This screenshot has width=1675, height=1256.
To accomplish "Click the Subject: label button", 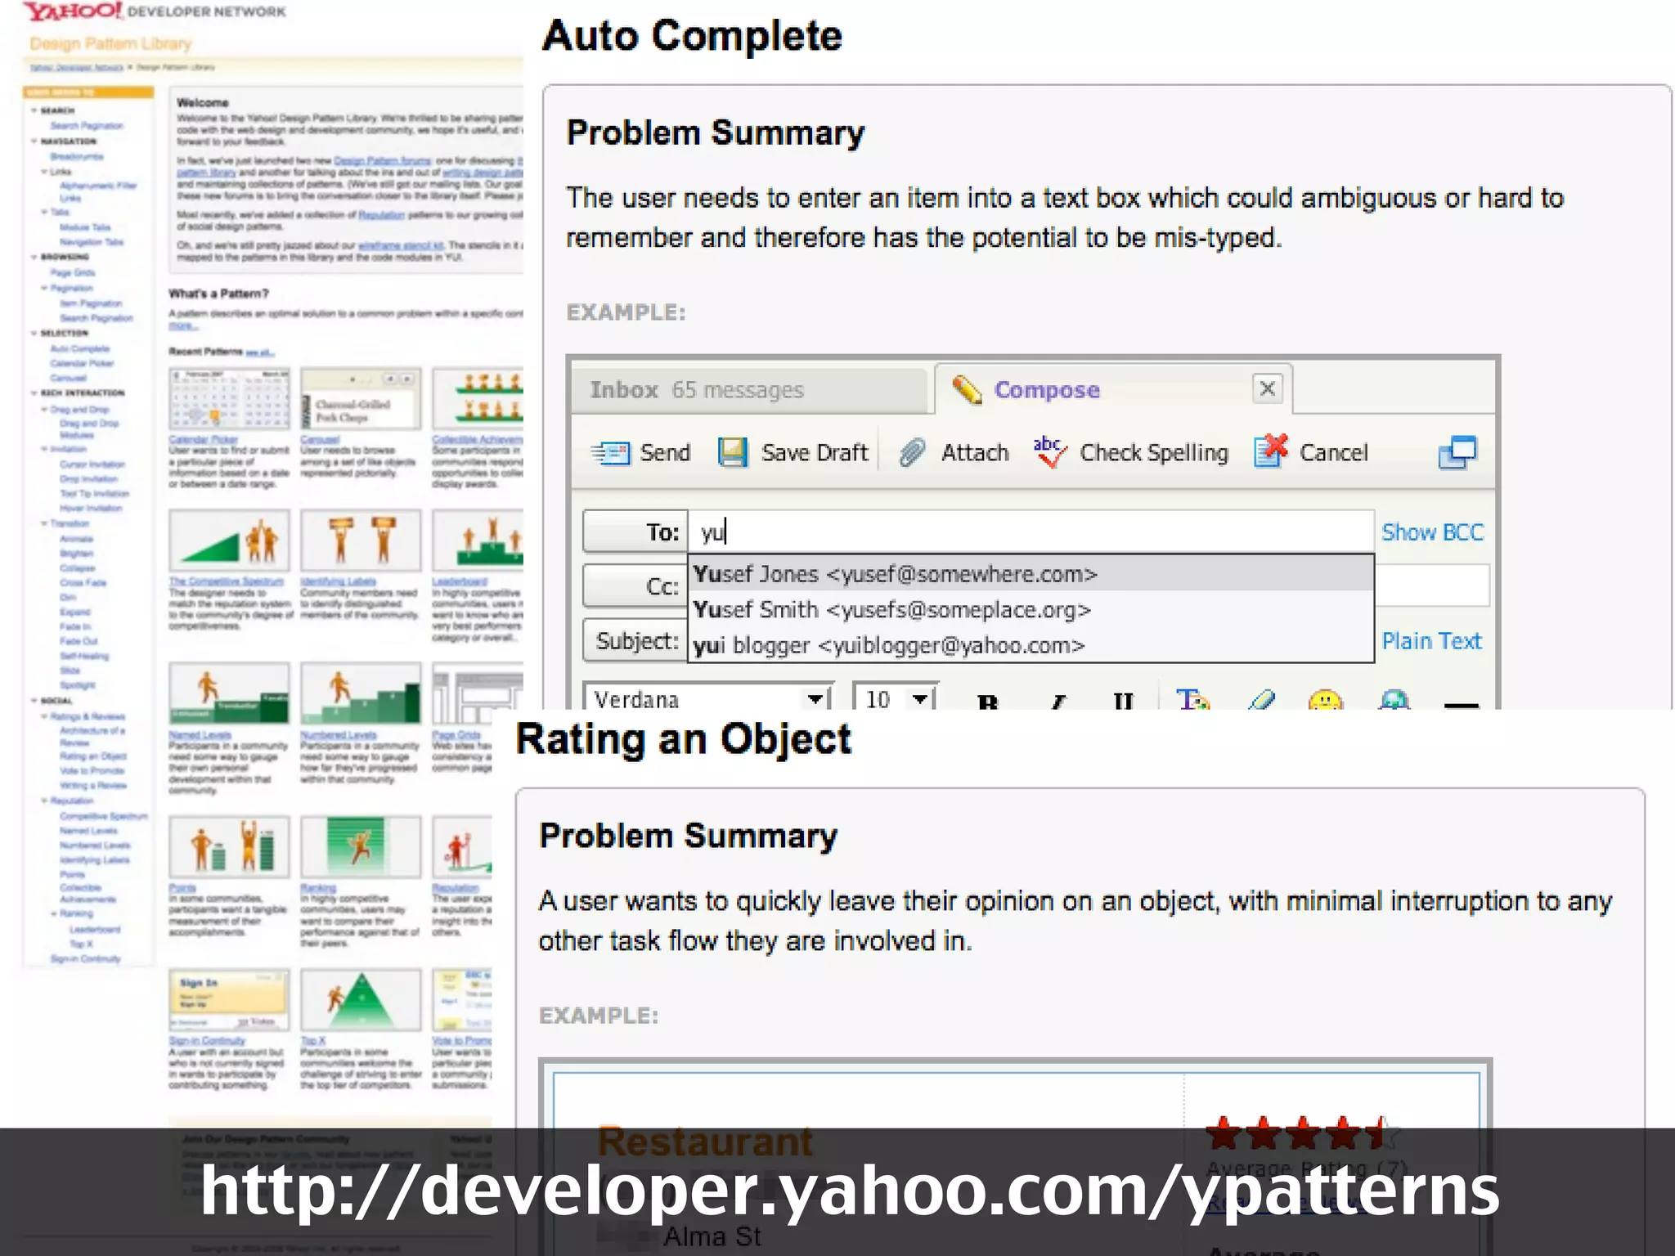I will pos(635,640).
